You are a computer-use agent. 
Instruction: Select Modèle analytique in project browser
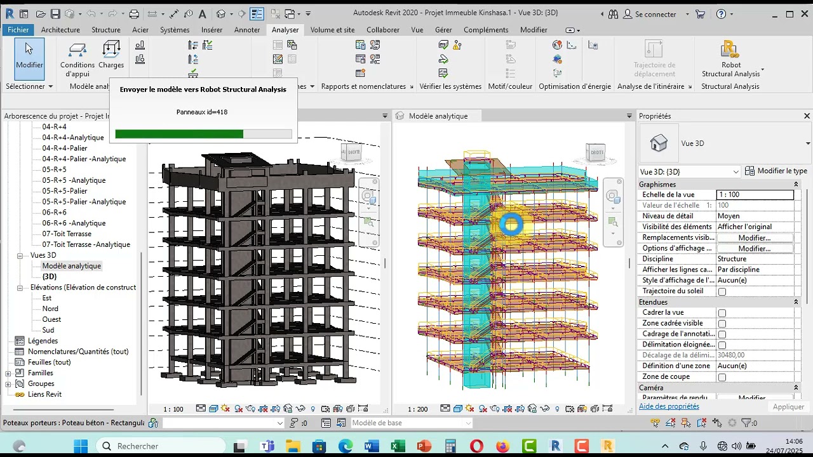click(72, 266)
